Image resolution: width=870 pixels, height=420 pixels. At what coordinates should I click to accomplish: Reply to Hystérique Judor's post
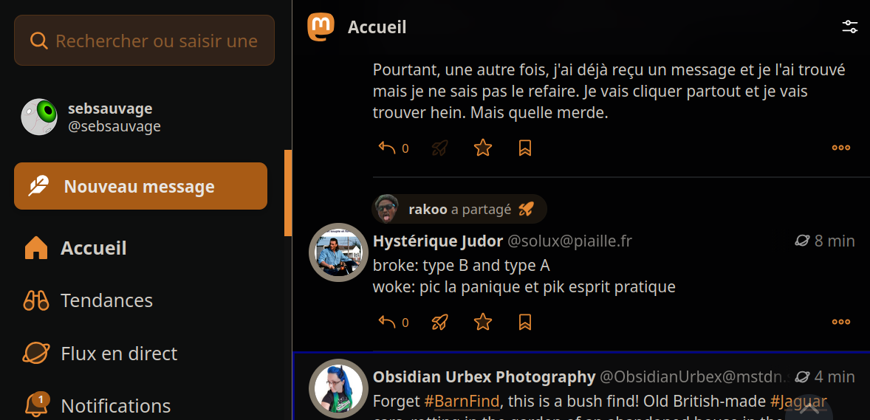388,322
